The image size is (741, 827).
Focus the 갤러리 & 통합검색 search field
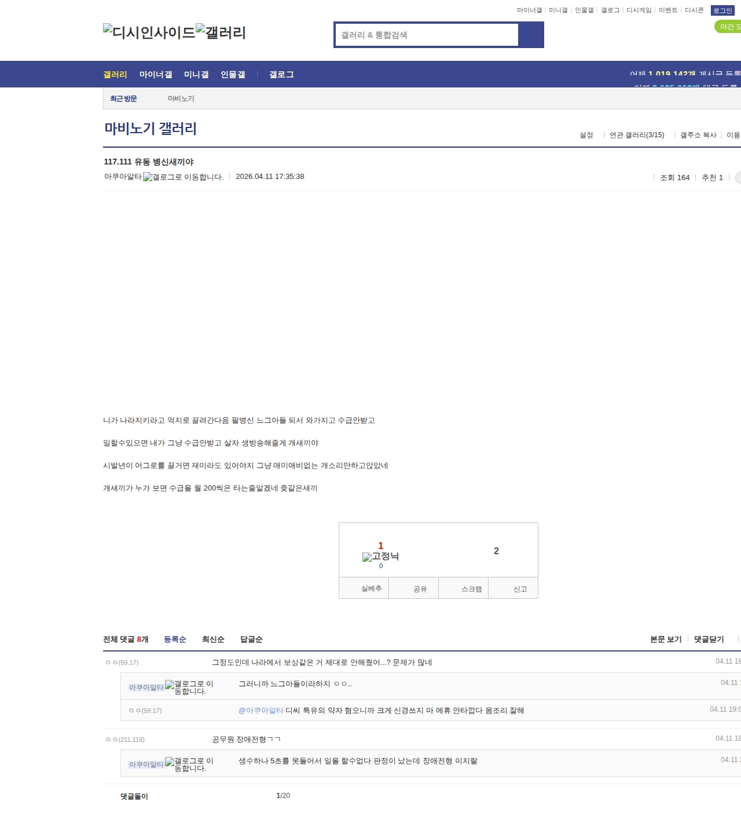click(427, 35)
